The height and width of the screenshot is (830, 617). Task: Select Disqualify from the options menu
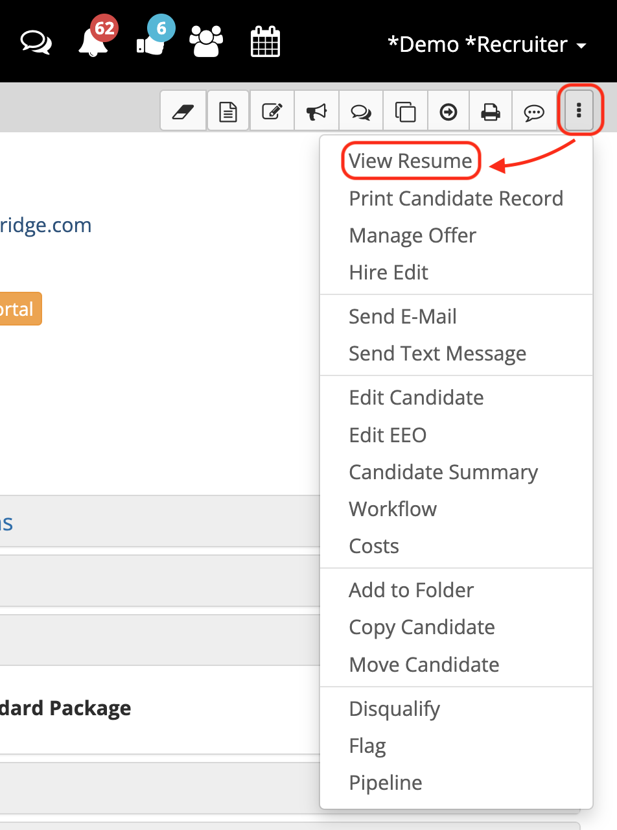click(x=394, y=709)
